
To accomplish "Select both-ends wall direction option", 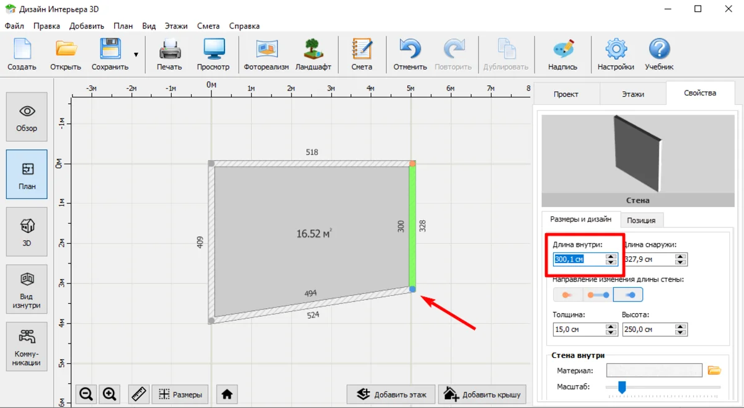I will coord(598,295).
